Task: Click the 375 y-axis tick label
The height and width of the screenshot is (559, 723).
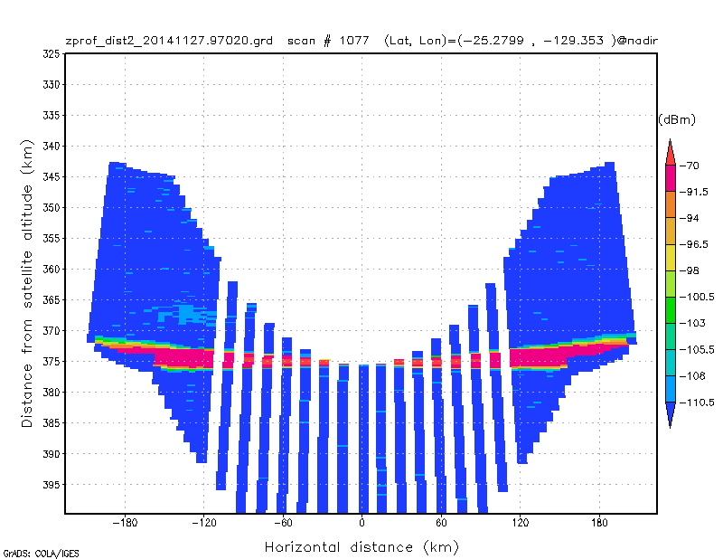Action: 52,362
